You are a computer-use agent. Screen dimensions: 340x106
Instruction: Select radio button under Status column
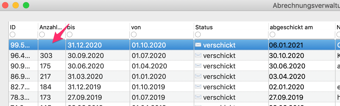[x=198, y=34]
